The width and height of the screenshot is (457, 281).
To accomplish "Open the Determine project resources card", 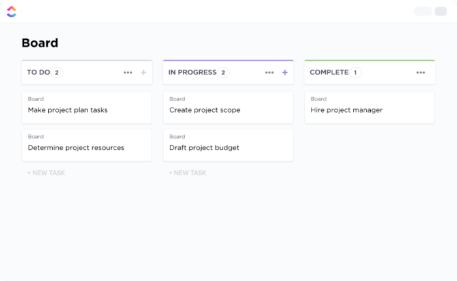I will pos(87,145).
